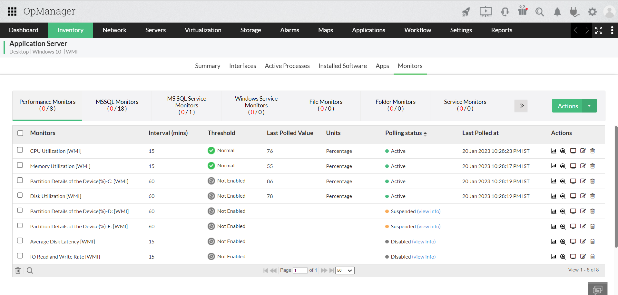
Task: Click the rocket quick-start icon in header
Action: tap(466, 12)
